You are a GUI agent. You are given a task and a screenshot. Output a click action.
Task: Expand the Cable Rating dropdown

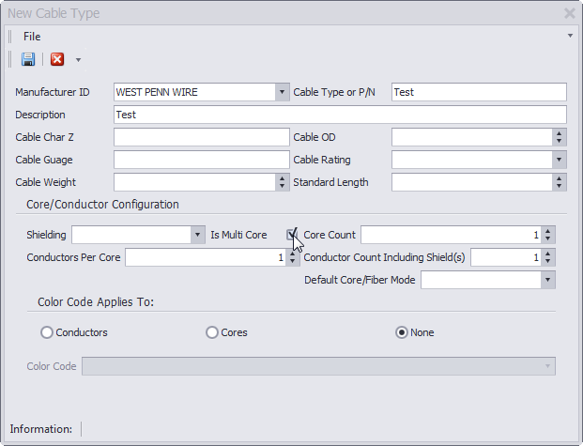click(x=559, y=160)
